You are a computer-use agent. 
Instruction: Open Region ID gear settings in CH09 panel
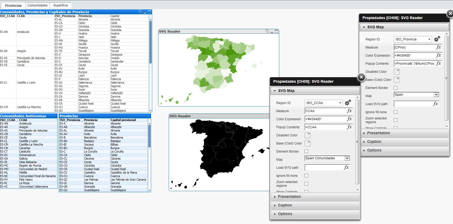pos(348,103)
